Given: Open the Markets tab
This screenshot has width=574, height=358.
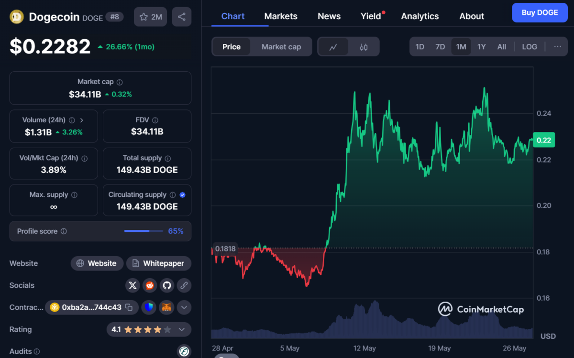Looking at the screenshot, I should coord(281,16).
